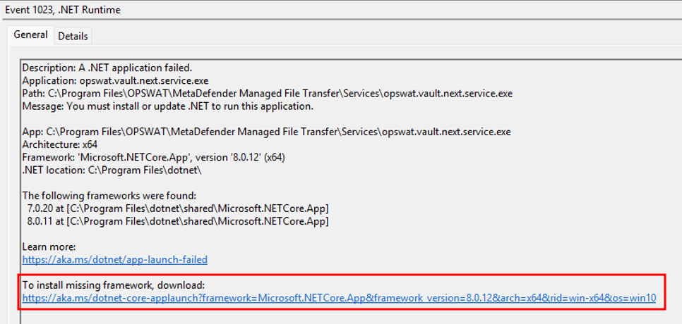Click the 'Learn more:' label
The height and width of the screenshot is (324, 682).
[x=49, y=247]
